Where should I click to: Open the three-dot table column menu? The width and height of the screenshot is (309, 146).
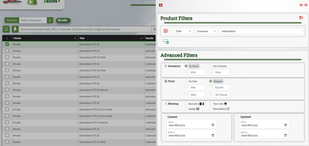click(7, 38)
